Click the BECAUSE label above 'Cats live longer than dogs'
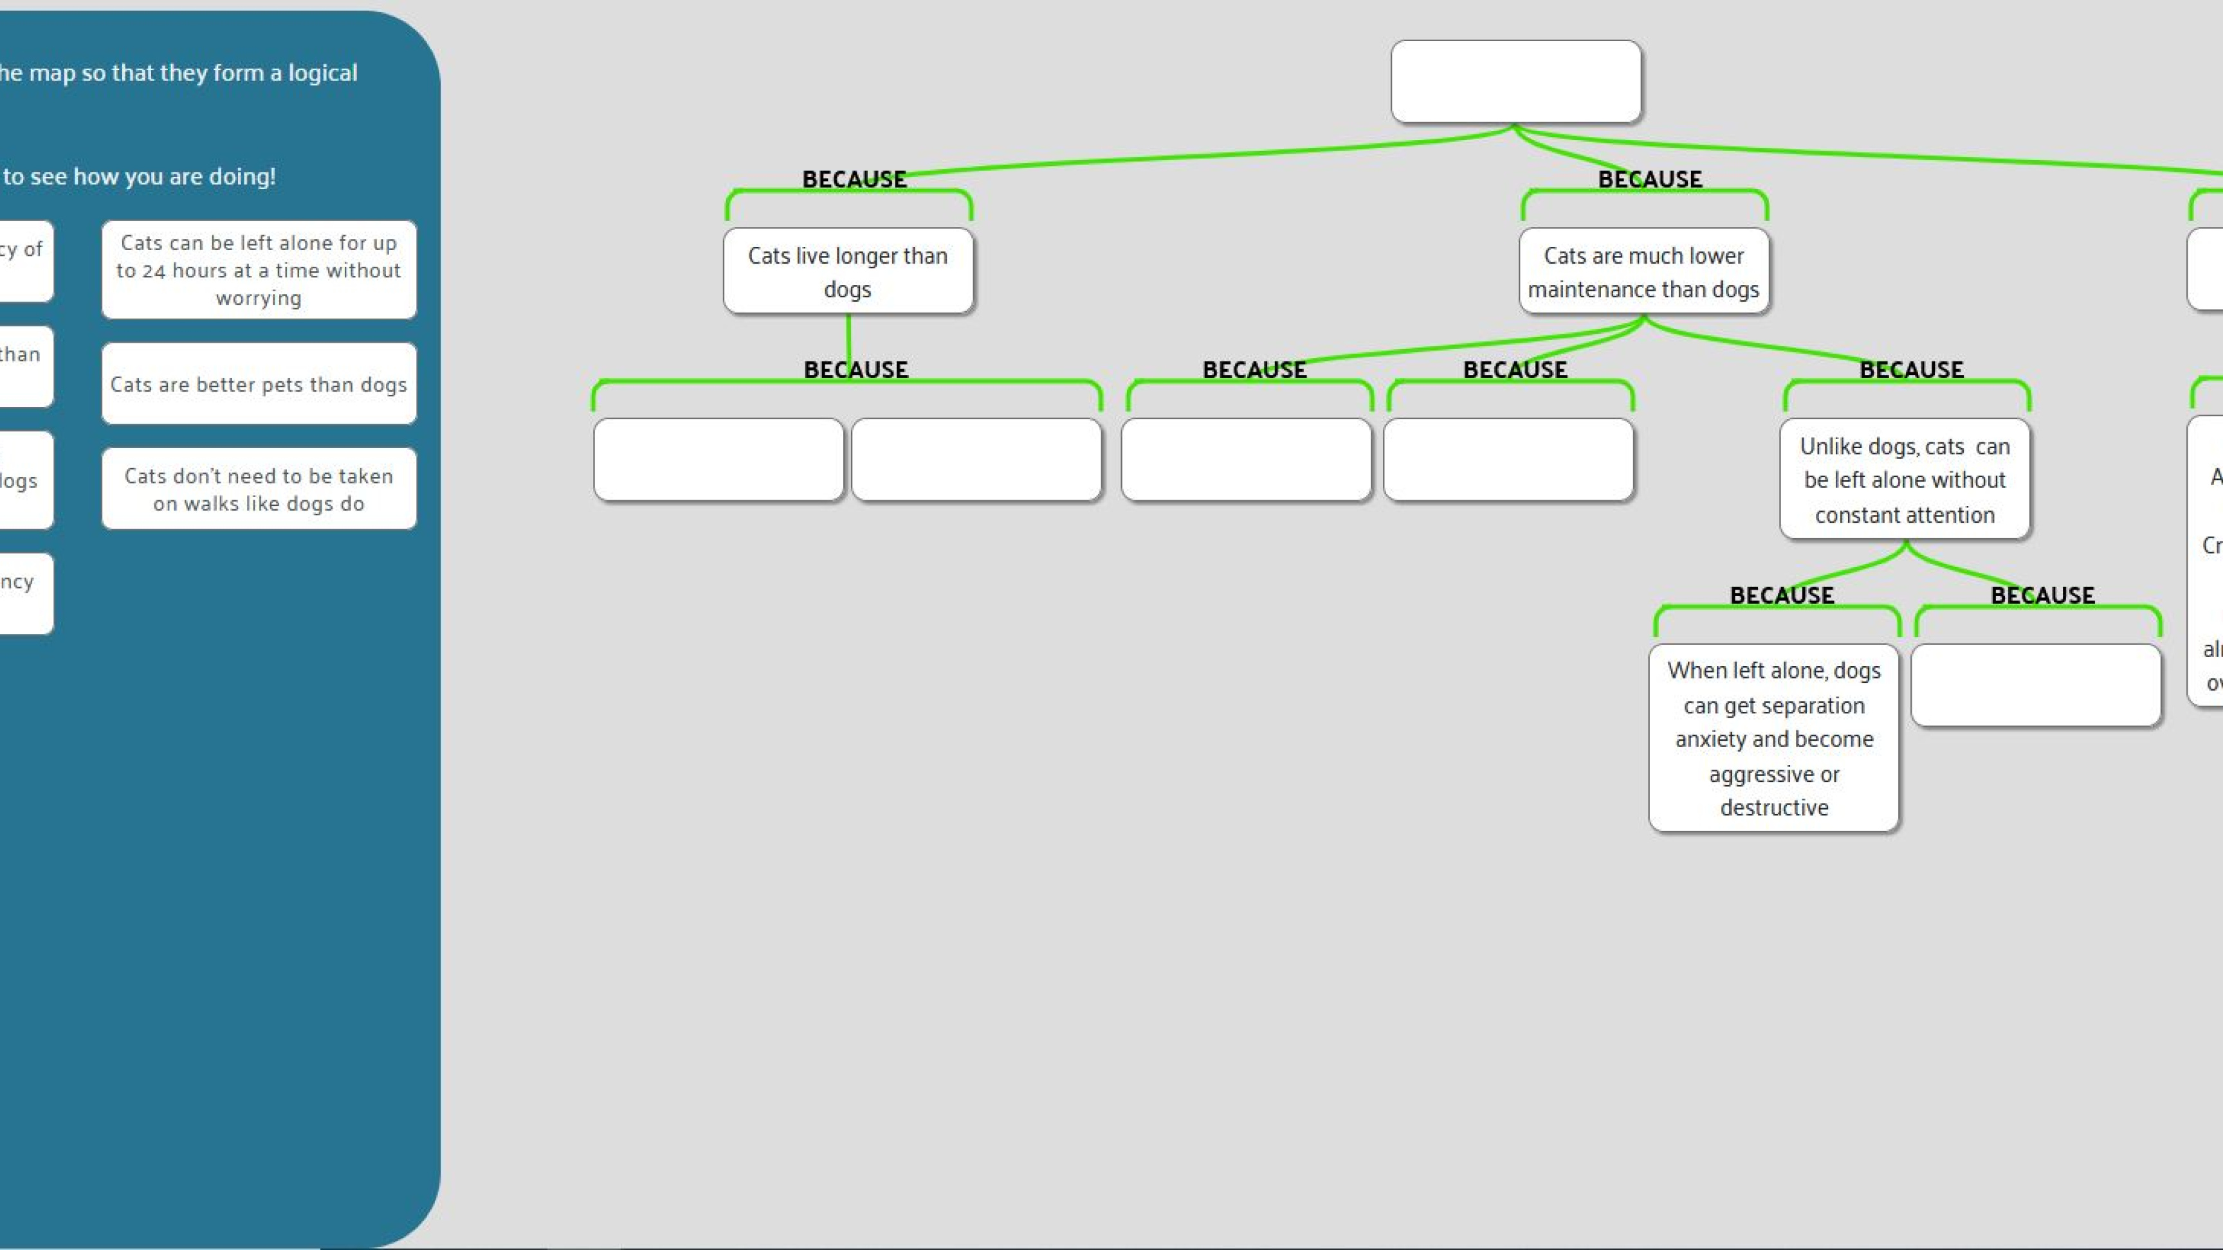The height and width of the screenshot is (1250, 2223). click(854, 179)
